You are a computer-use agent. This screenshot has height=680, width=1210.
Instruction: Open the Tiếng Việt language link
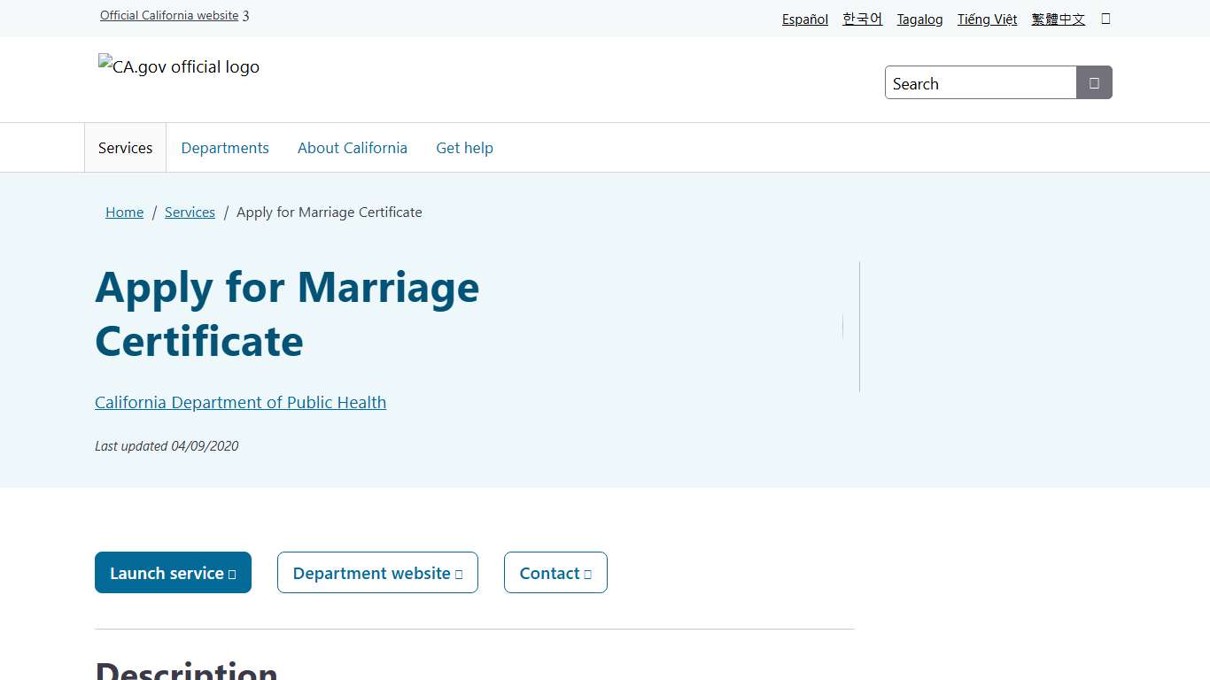[987, 19]
